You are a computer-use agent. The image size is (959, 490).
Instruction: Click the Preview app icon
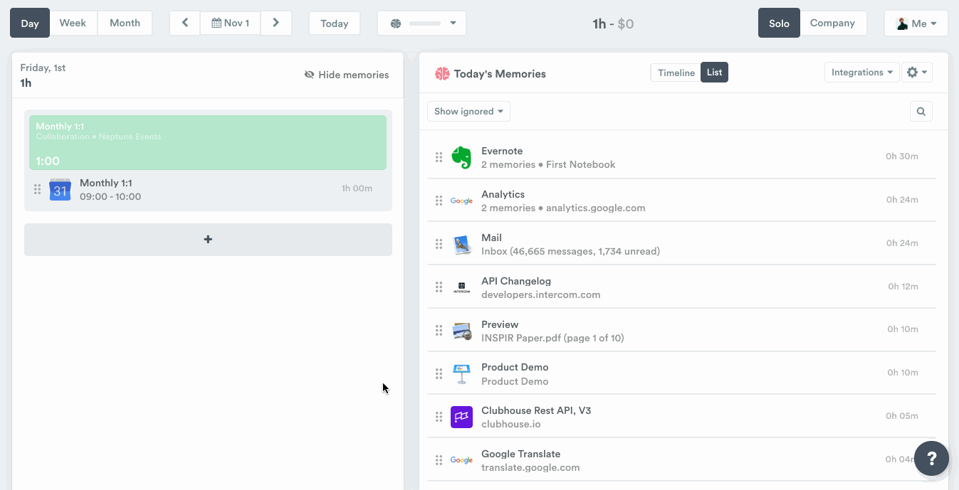click(x=461, y=331)
